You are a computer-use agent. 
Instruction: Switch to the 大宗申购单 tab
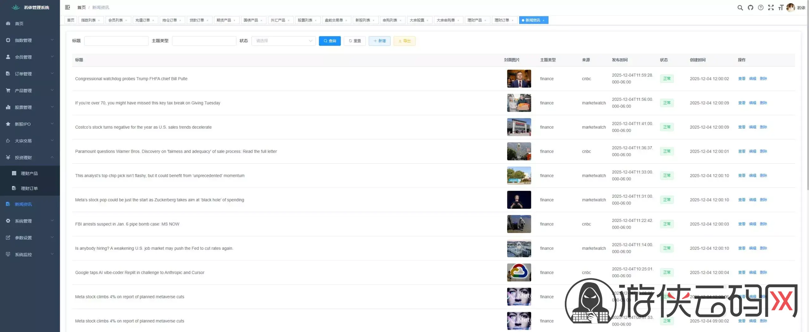(448, 20)
